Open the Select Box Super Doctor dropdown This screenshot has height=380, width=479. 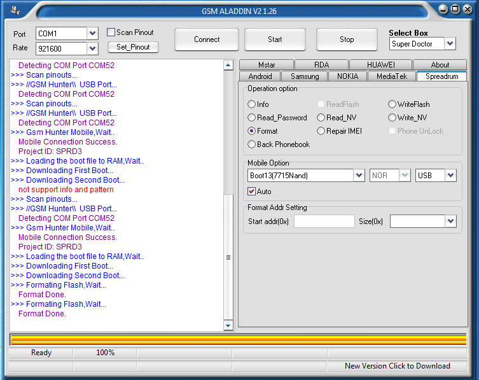450,44
